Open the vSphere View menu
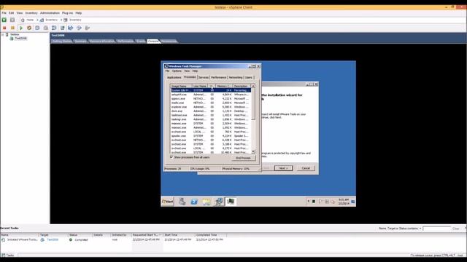 (x=20, y=13)
